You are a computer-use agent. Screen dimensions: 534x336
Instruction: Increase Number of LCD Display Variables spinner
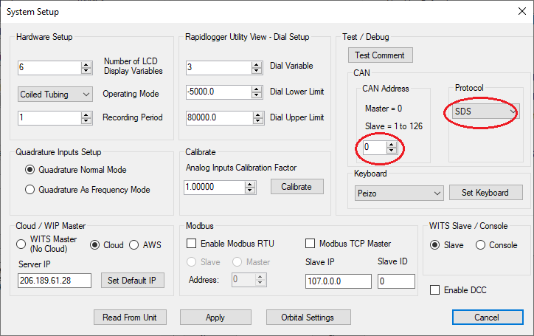click(86, 64)
